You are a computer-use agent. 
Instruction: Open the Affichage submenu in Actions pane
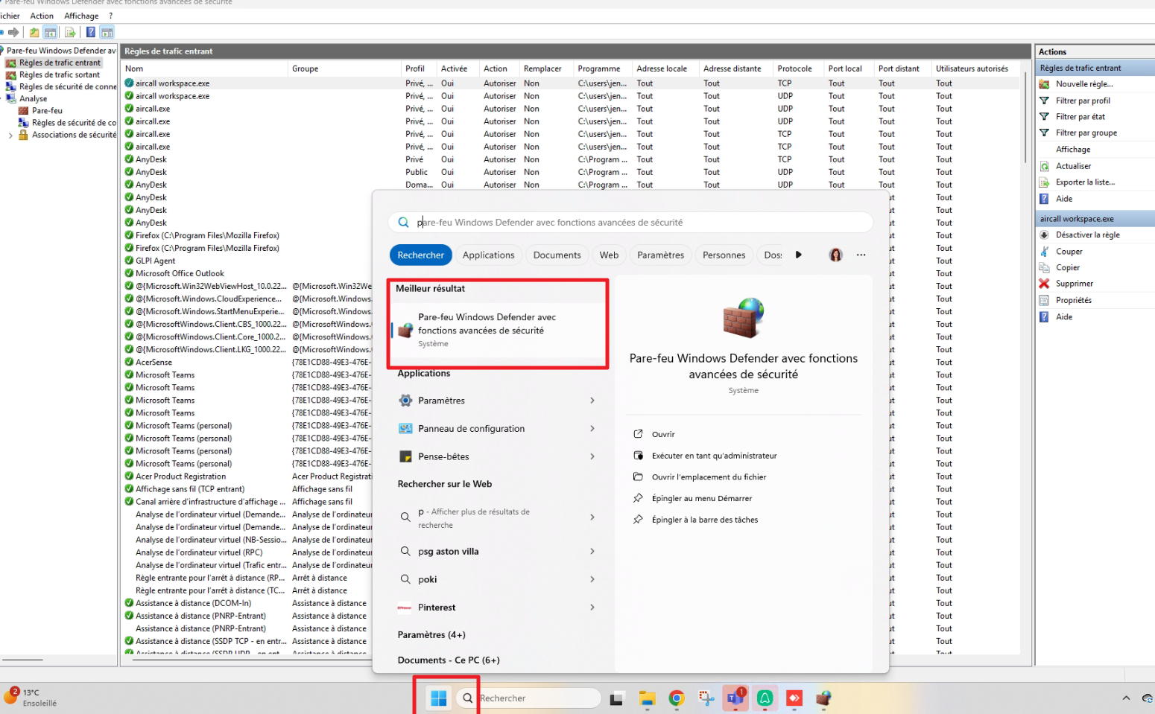pyautogui.click(x=1073, y=150)
